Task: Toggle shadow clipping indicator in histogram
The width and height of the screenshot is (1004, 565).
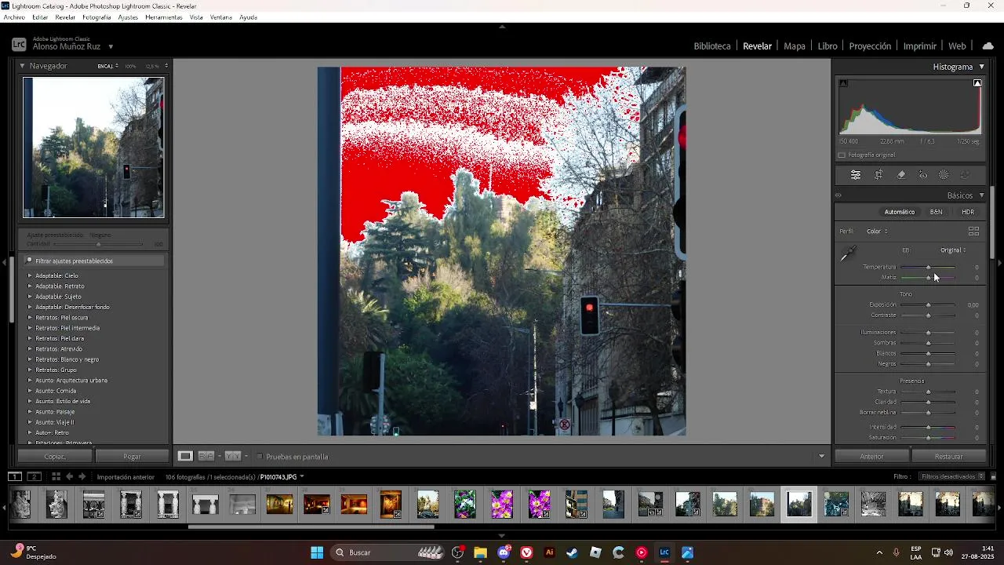Action: tap(843, 83)
